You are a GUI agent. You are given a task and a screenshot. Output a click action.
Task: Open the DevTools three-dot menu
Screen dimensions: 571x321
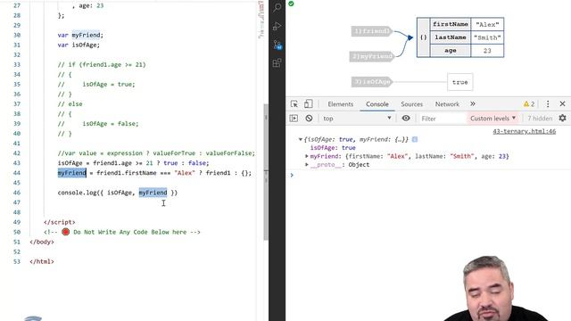click(548, 104)
